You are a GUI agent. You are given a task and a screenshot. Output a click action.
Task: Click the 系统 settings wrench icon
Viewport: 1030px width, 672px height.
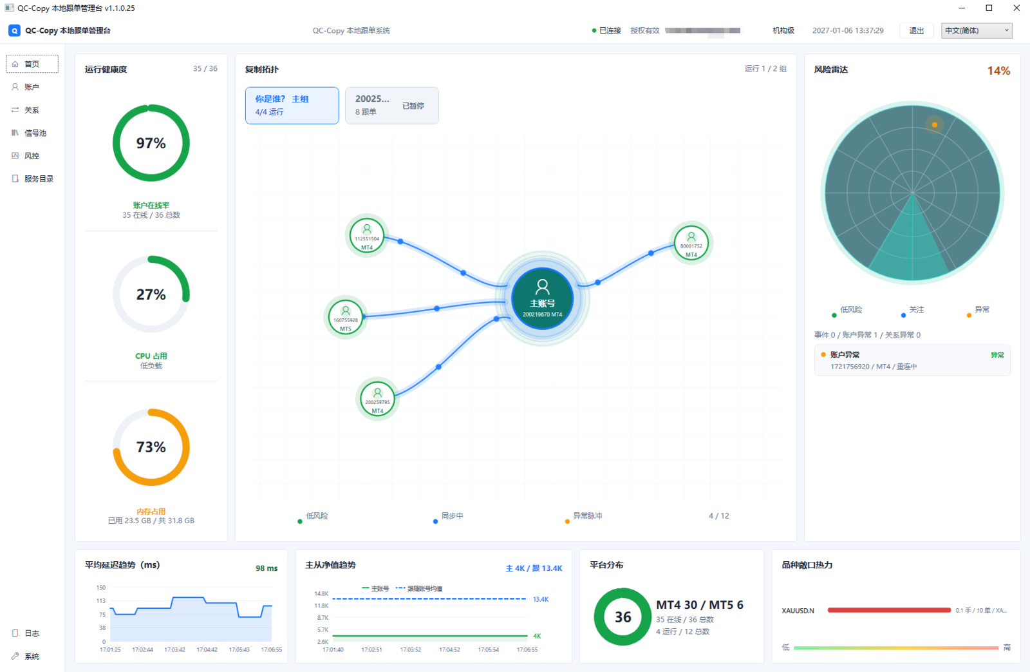click(x=15, y=656)
